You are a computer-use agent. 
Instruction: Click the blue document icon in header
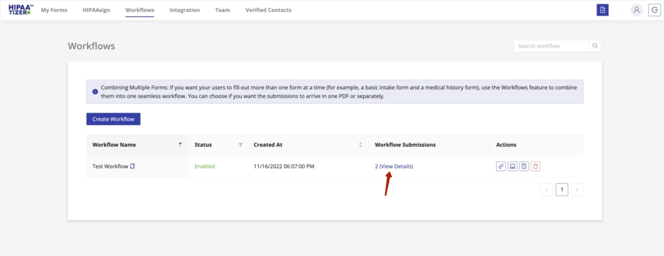pyautogui.click(x=603, y=10)
